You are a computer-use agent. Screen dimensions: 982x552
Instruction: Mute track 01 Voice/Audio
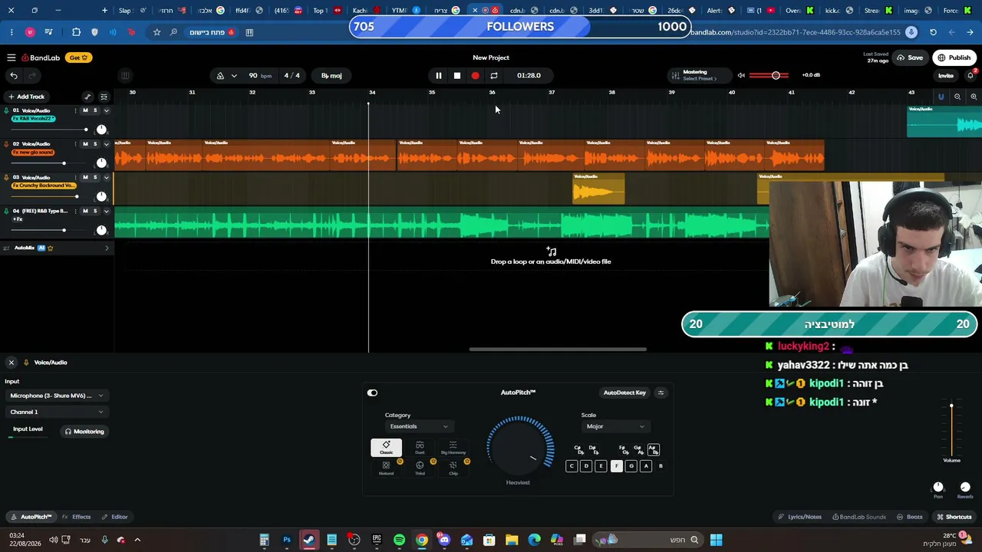85,110
